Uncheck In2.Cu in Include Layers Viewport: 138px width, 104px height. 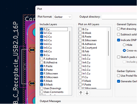[42, 37]
